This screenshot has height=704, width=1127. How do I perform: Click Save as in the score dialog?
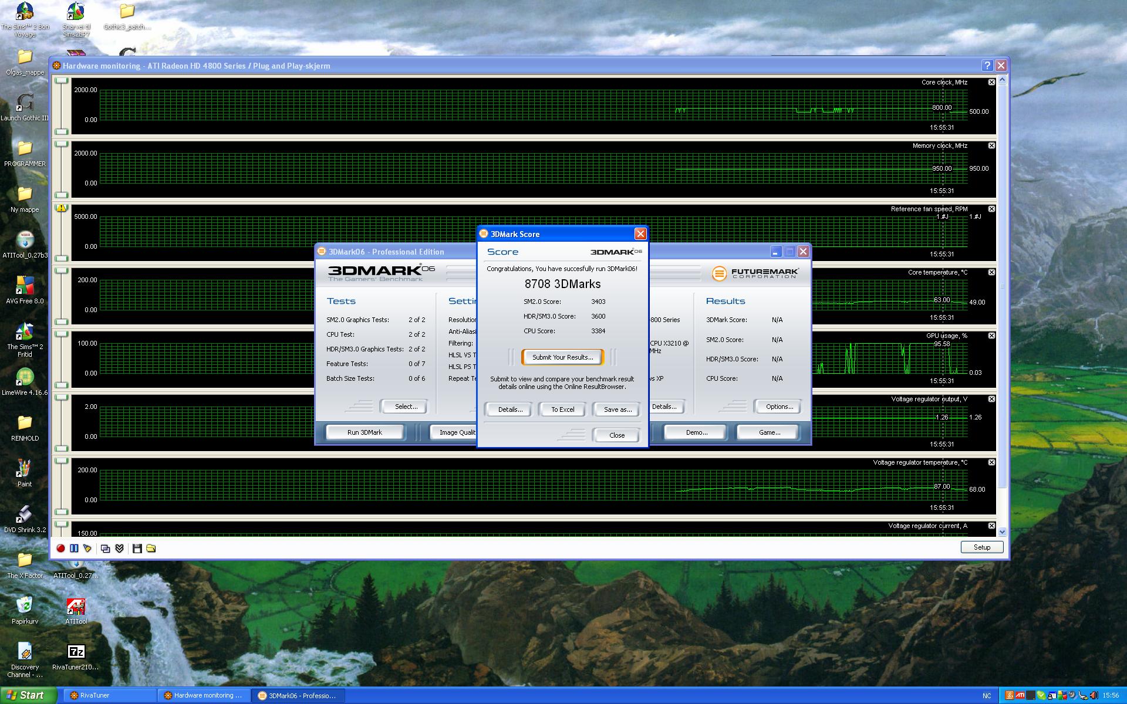pyautogui.click(x=618, y=409)
